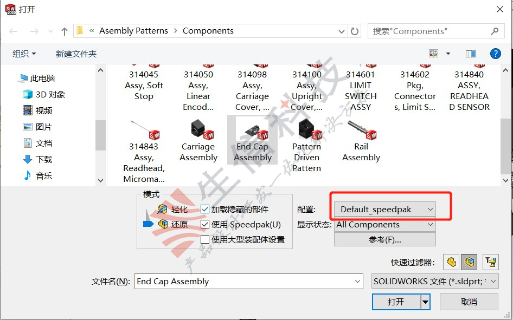Screen dimensions: 513x320
Task: Open help with question mark icon
Action: (x=495, y=53)
